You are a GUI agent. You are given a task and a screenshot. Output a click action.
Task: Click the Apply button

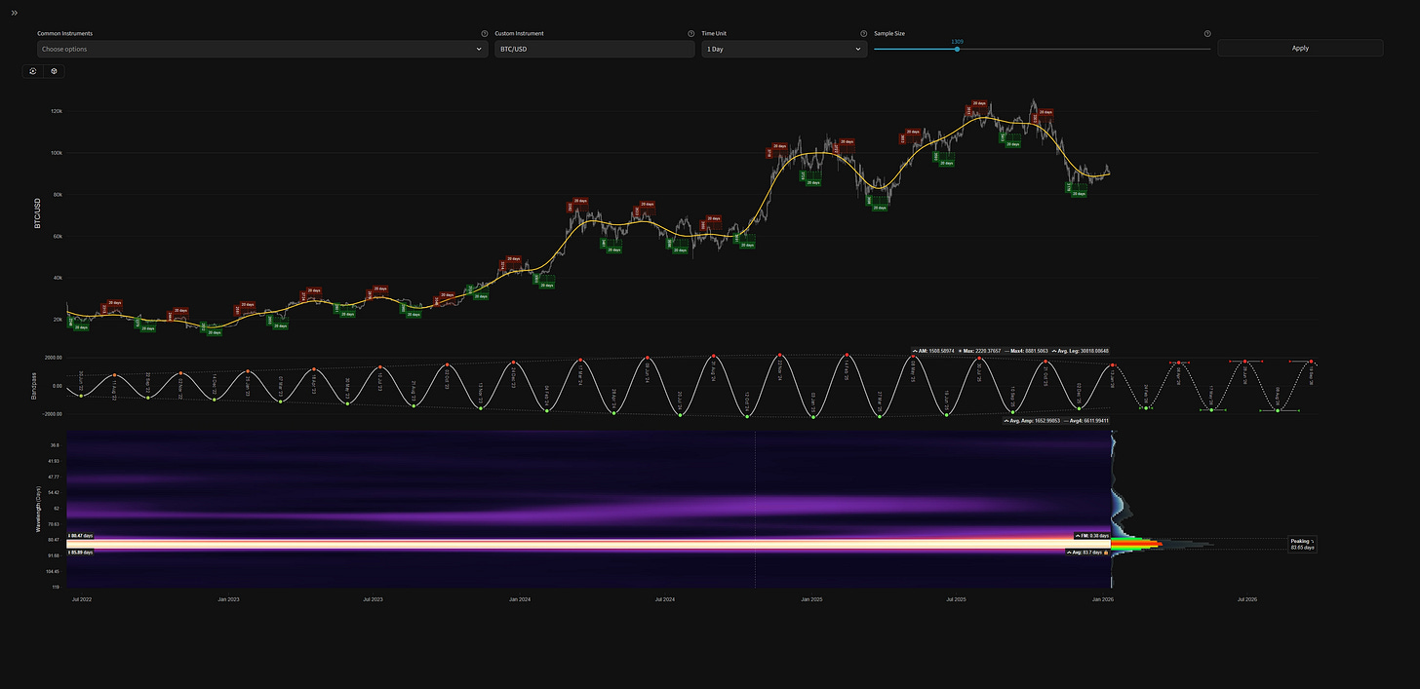[x=1300, y=48]
